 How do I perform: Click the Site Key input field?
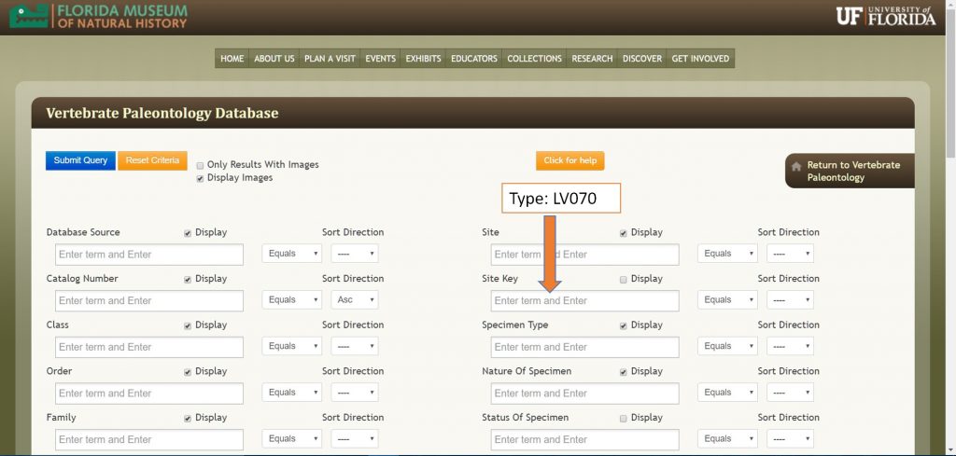click(584, 301)
